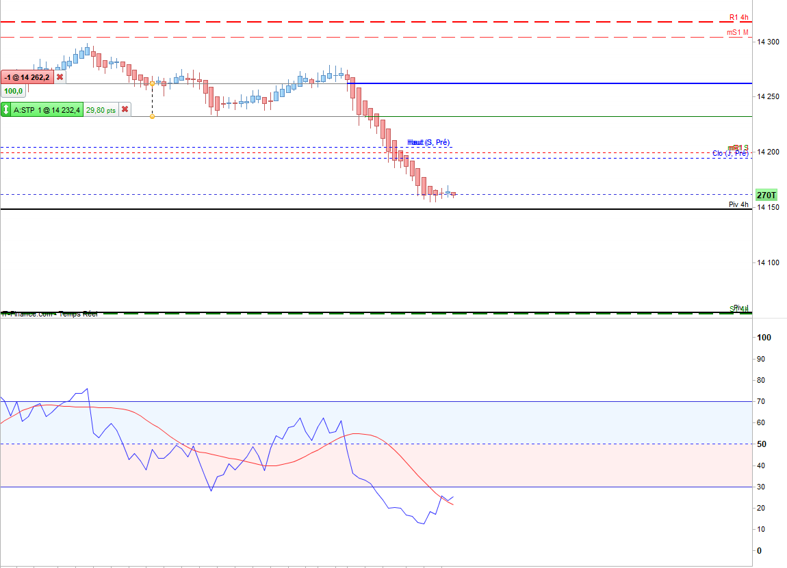
Task: Click the 270T current price badge
Action: (766, 195)
